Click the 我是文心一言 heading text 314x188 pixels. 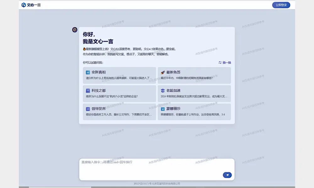(98, 42)
